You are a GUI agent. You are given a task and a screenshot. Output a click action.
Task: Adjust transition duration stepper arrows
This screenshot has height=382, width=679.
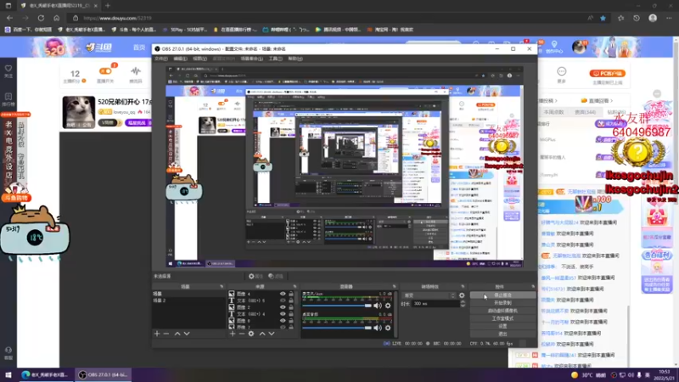(463, 304)
